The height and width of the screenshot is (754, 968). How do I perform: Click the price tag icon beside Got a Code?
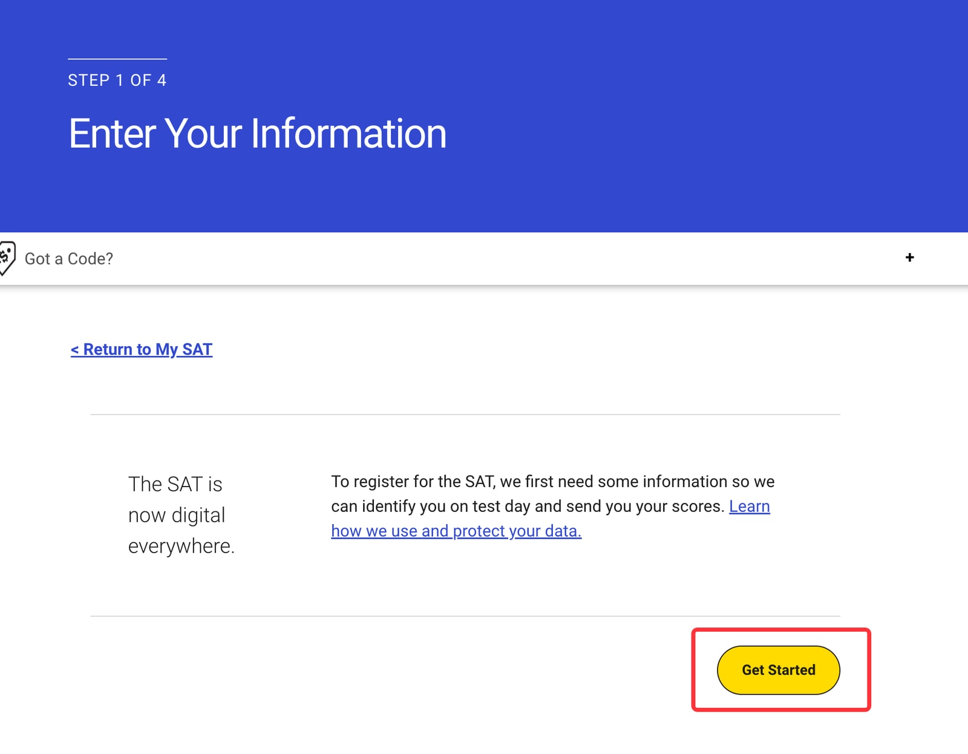tap(7, 258)
